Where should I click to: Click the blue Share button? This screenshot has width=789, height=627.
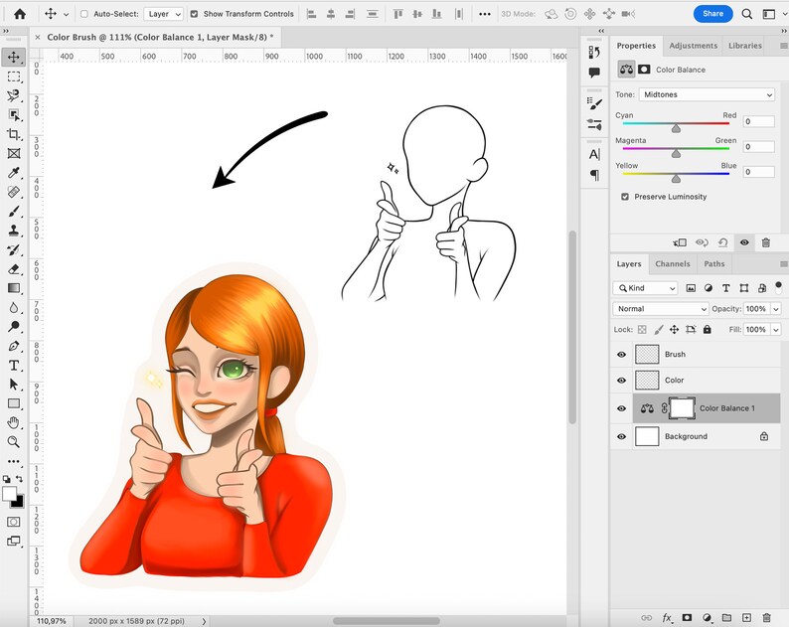(x=713, y=14)
